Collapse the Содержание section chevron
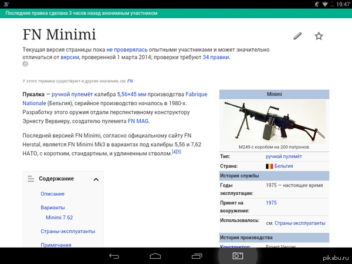This screenshot has width=352, height=264. pos(96,179)
